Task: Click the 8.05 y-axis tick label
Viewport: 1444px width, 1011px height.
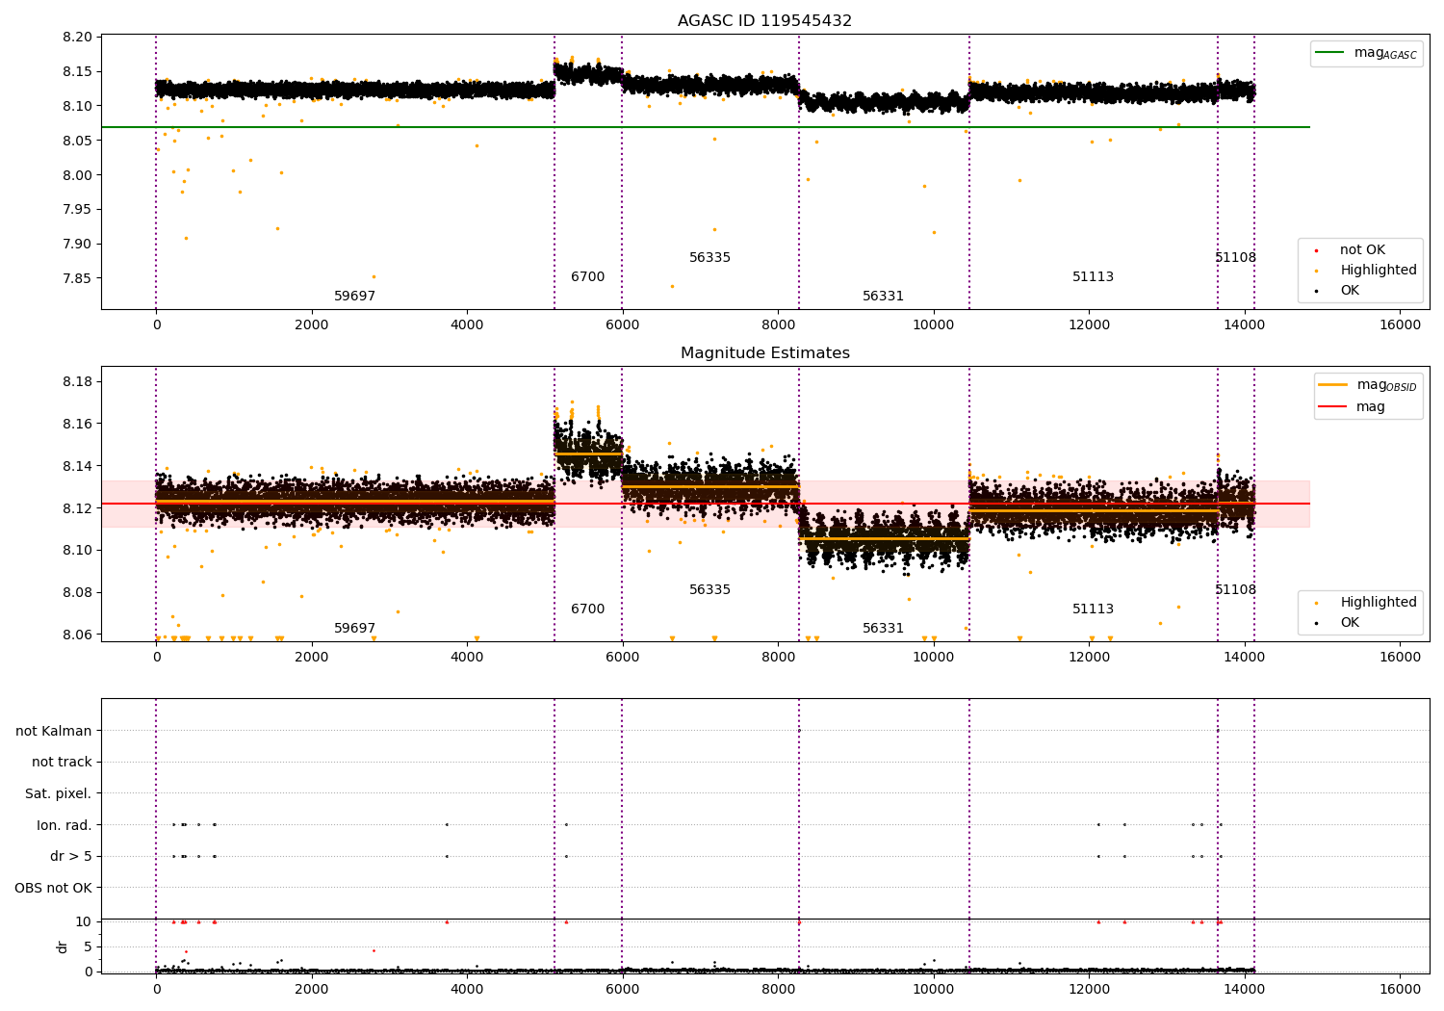Action: tap(78, 141)
